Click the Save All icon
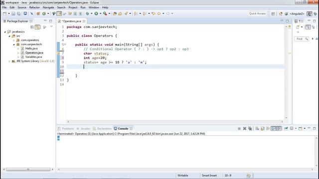319x179 pixels. pos(19,13)
